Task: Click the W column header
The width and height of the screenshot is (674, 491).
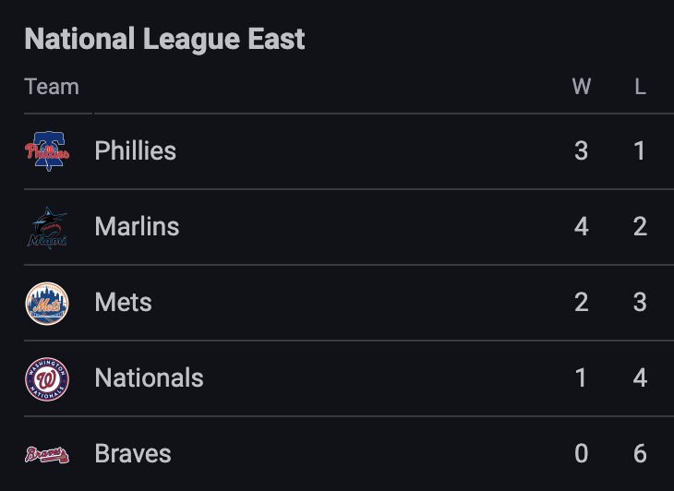Action: pos(581,88)
